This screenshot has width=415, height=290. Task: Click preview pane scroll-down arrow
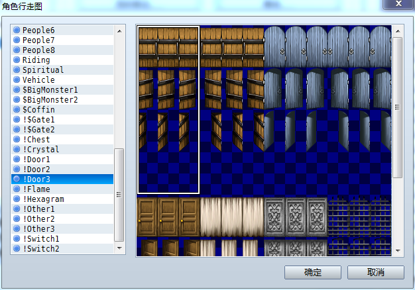tap(398, 250)
